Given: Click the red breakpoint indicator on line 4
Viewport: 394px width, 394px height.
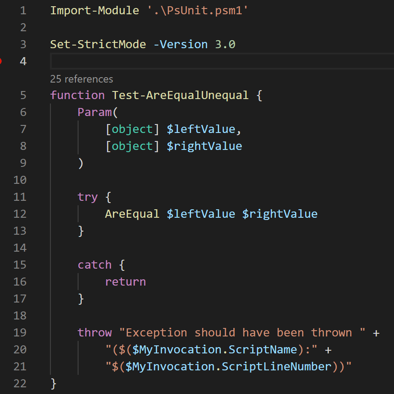Looking at the screenshot, I should click(2, 61).
